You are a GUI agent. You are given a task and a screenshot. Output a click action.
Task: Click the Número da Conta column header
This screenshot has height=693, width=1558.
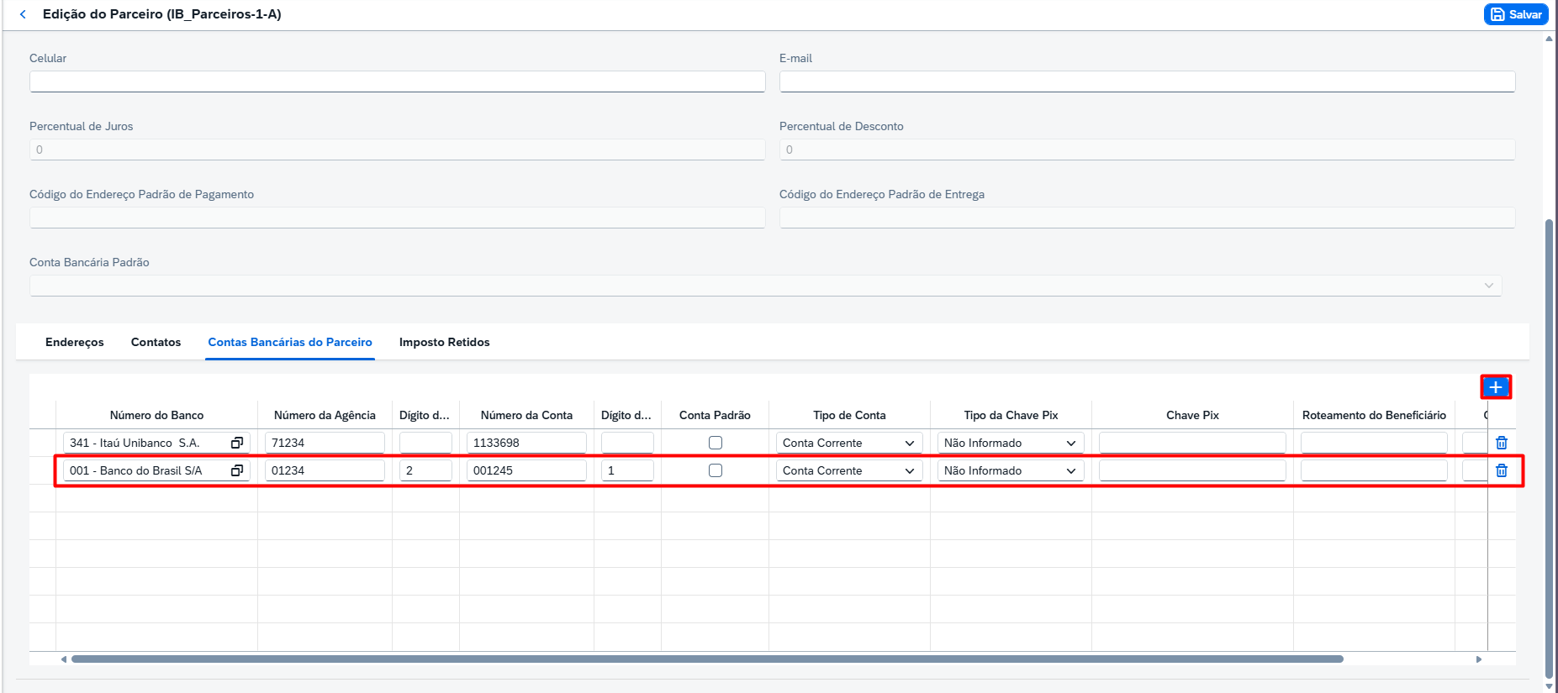tap(526, 415)
